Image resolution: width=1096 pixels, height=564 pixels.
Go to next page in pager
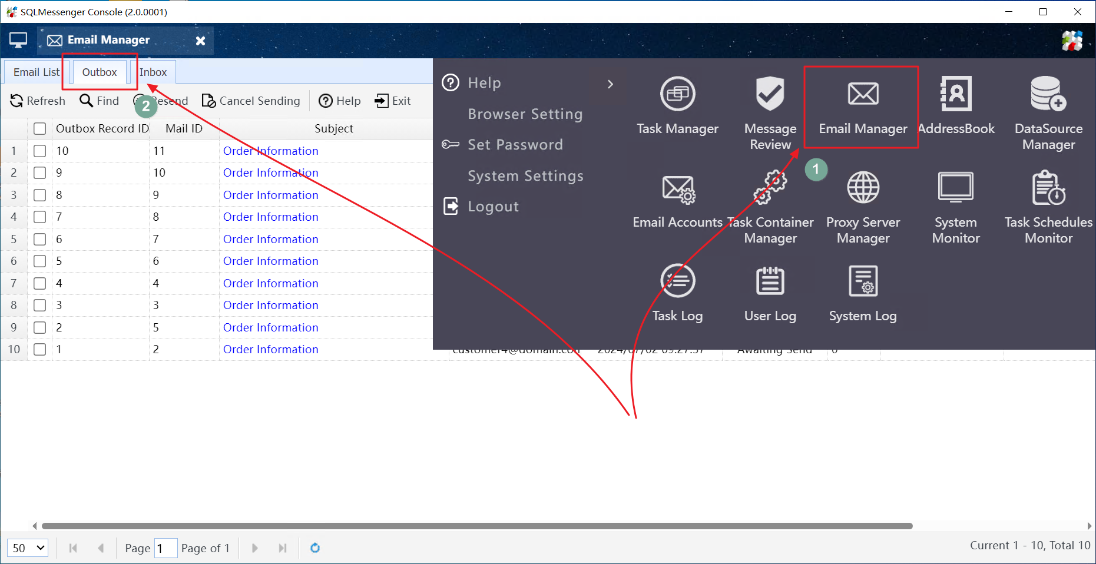tap(254, 548)
